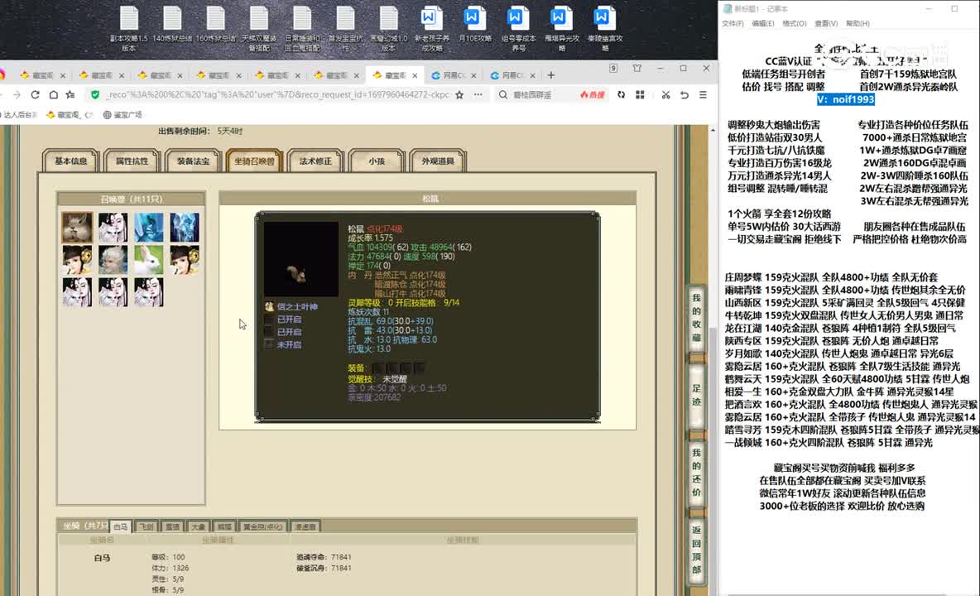Click the tab count indicator showing 9

(613, 68)
